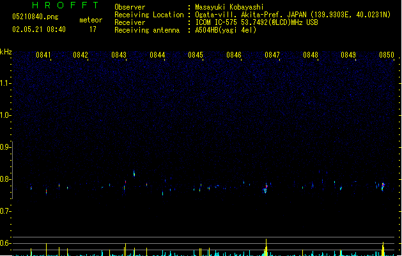Click the date stamp 02.05.21 08:40
The width and height of the screenshot is (402, 256).
point(39,29)
